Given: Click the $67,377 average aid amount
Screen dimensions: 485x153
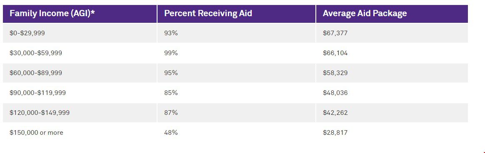Looking at the screenshot, I should pyautogui.click(x=335, y=33).
